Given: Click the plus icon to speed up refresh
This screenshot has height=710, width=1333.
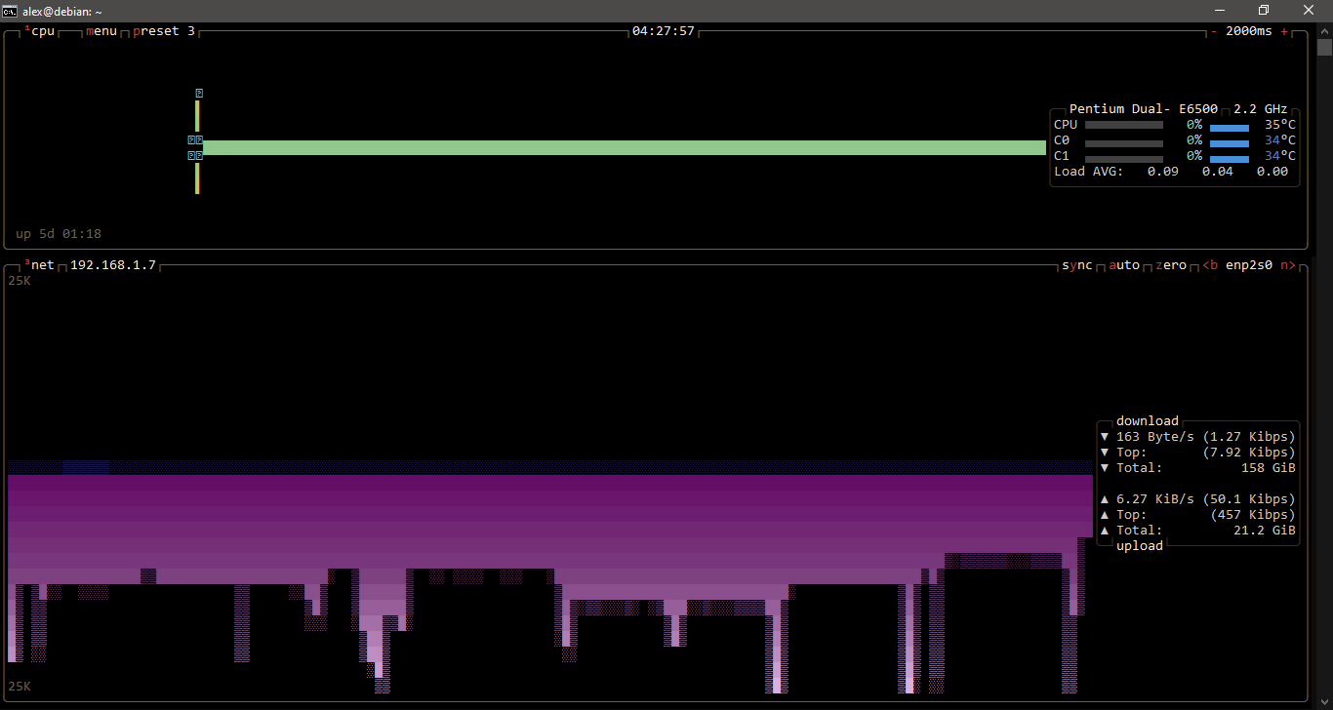Looking at the screenshot, I should pyautogui.click(x=1284, y=31).
